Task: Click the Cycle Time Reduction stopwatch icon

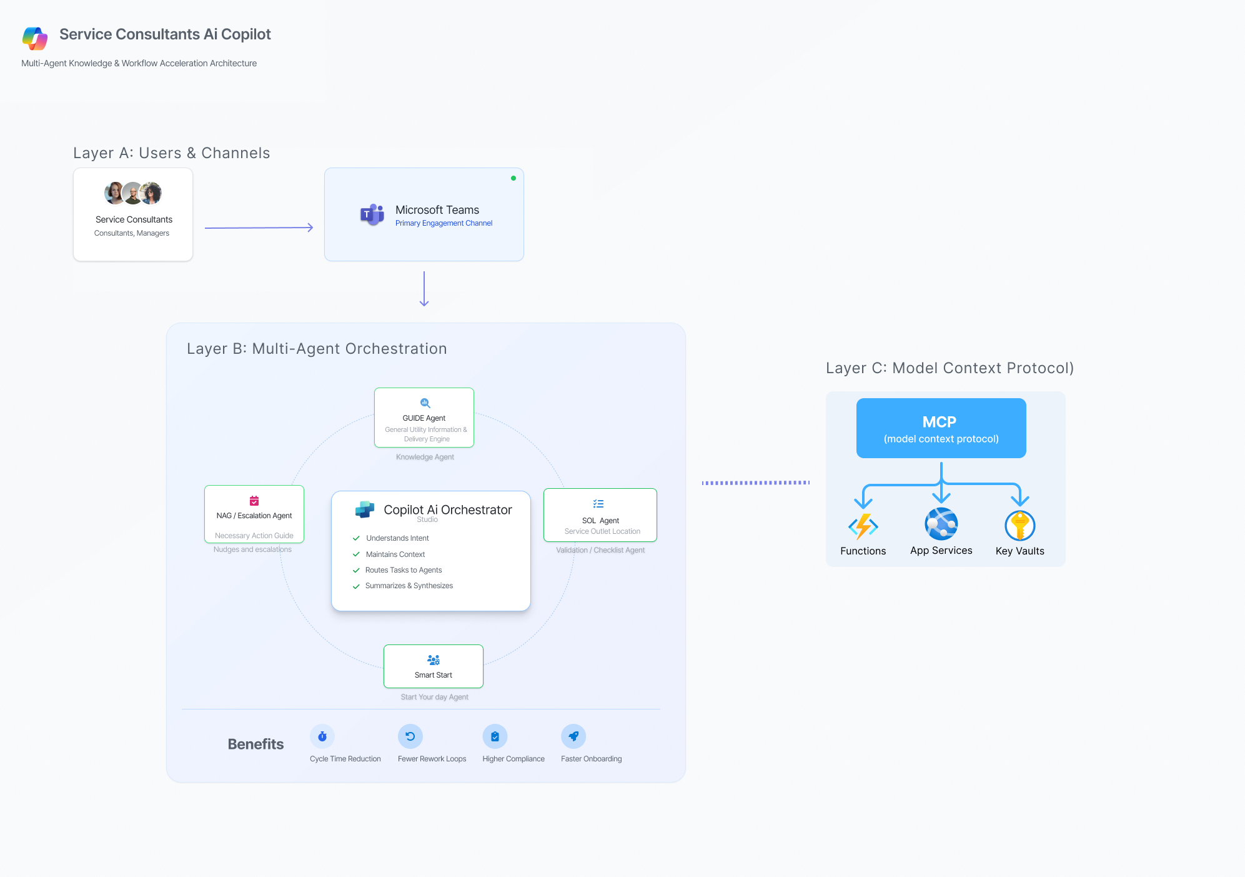Action: (322, 736)
